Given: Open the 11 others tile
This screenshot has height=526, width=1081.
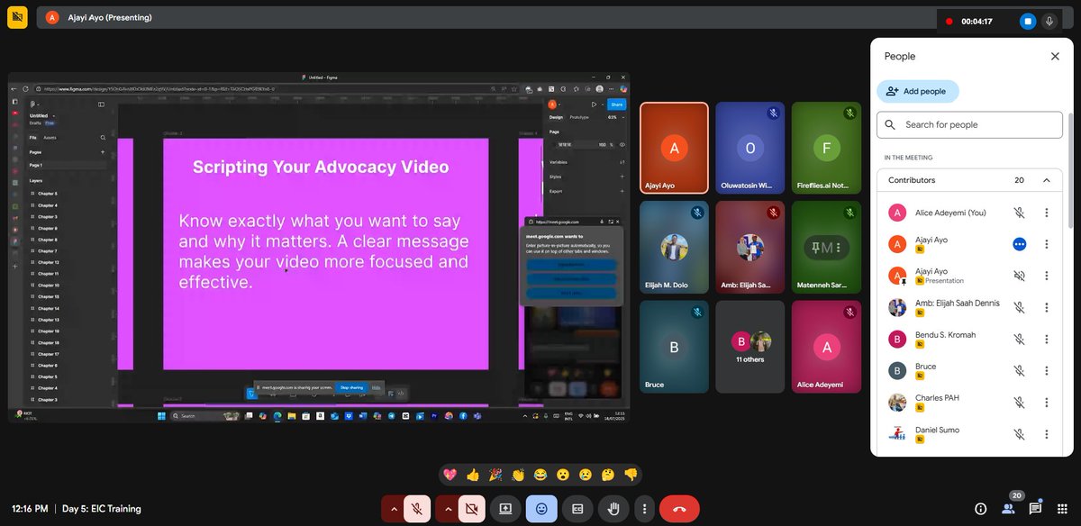Looking at the screenshot, I should 749,347.
